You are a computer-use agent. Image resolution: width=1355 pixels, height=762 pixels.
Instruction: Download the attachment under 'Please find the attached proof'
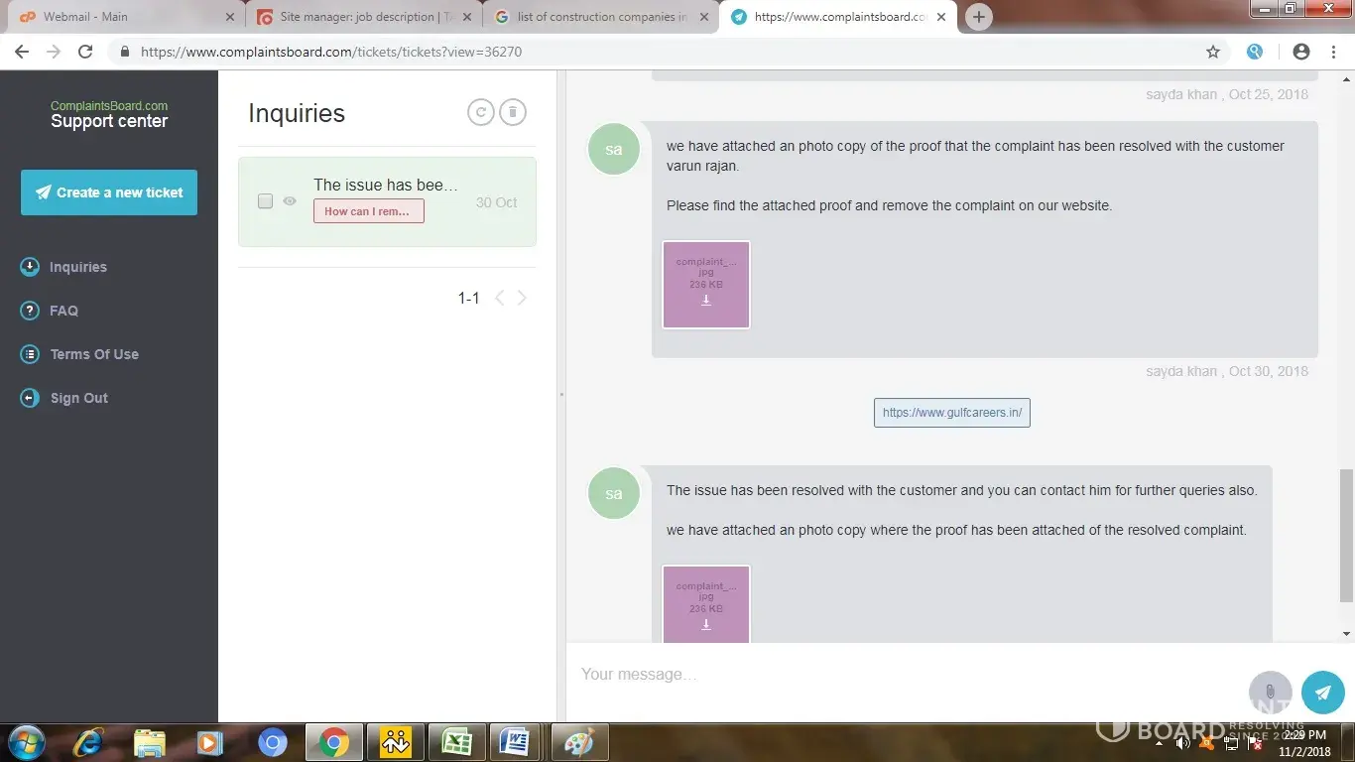[706, 285]
